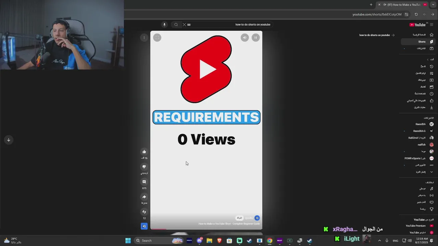438x246 pixels.
Task: Open Brave browser from the taskbar
Action: click(x=219, y=241)
